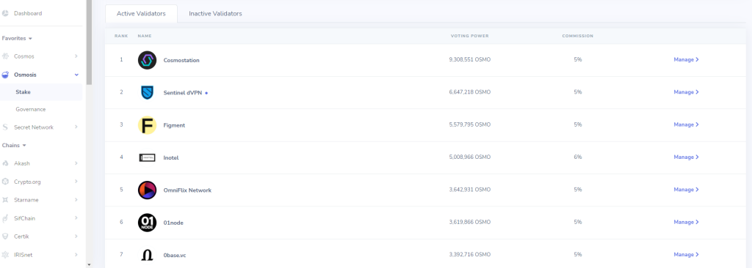Click the Crypto.org chain icon
Viewport: 752px width, 268px height.
(5, 182)
